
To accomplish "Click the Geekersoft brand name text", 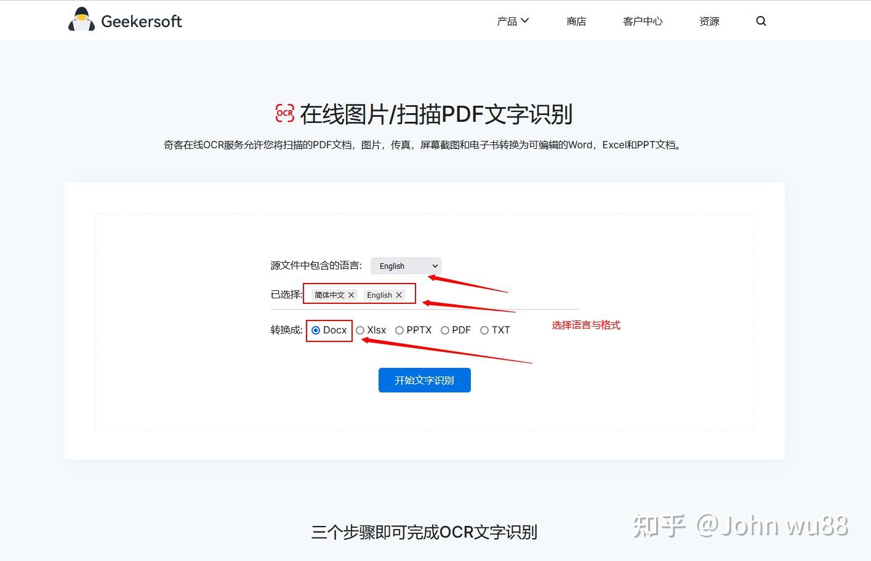I will (x=142, y=22).
